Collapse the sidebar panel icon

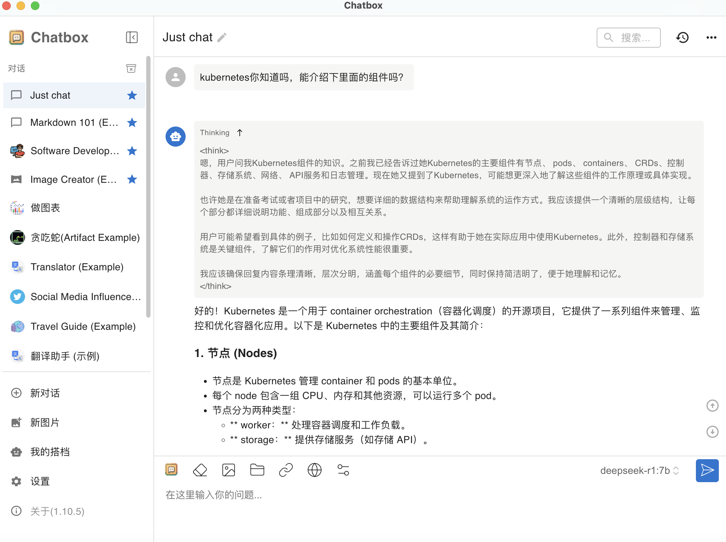click(132, 37)
